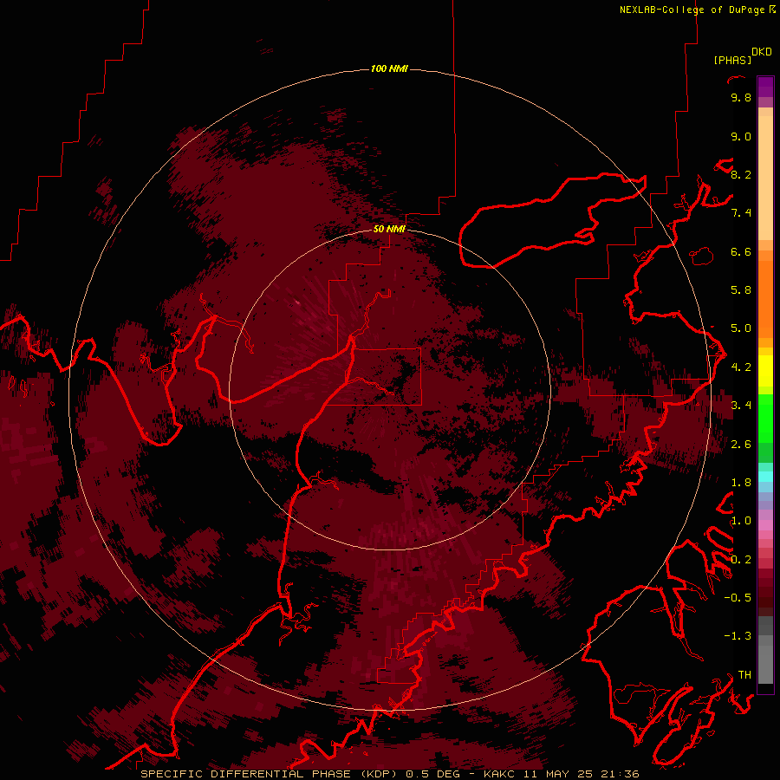Click the "50 NMI" range ring label
This screenshot has height=780, width=780.
click(x=389, y=229)
